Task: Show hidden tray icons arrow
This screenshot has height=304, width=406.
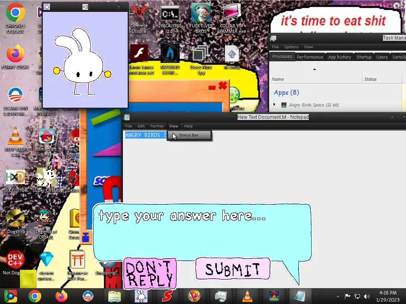Action: click(x=338, y=296)
